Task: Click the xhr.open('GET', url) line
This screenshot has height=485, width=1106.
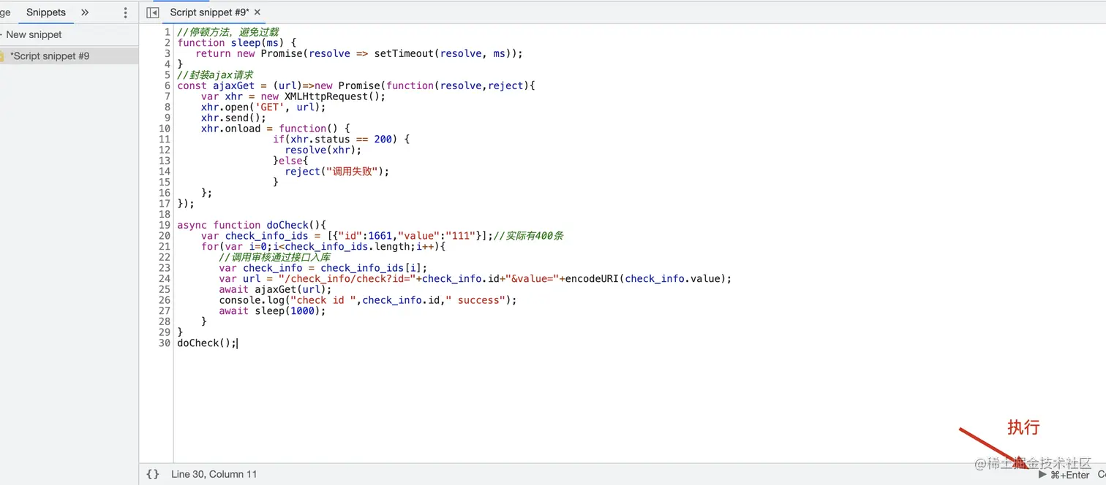Action: pos(263,107)
